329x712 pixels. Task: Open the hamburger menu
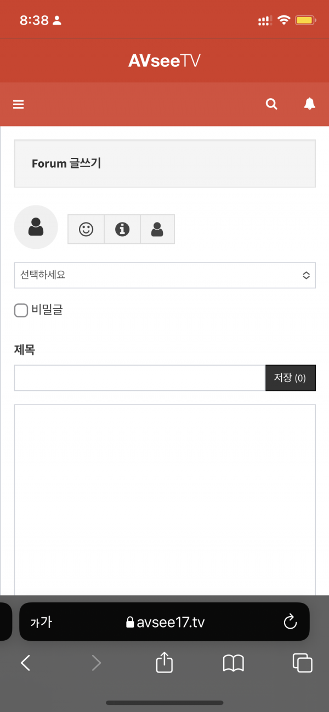(x=19, y=104)
